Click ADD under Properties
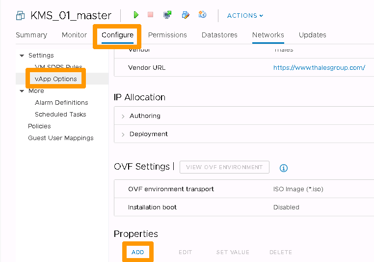Screen dimensions: 374x262 tap(137, 252)
